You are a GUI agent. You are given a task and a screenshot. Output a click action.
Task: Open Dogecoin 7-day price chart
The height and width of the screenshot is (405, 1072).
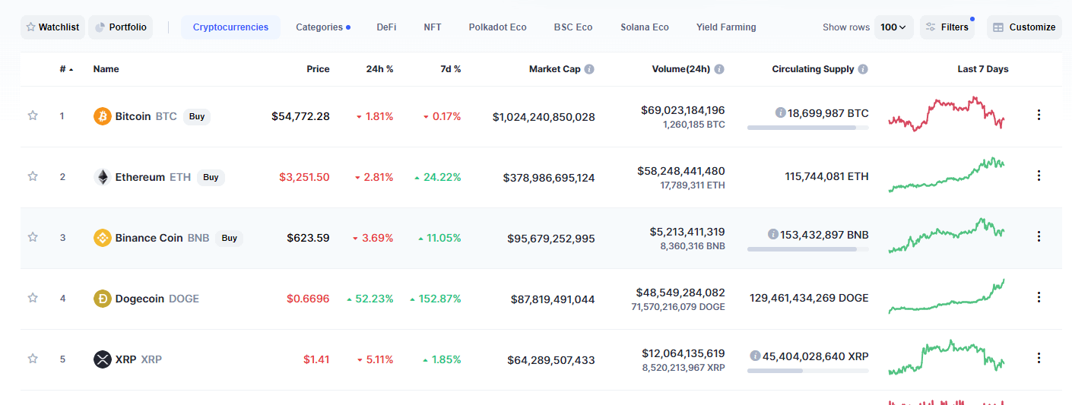point(947,296)
